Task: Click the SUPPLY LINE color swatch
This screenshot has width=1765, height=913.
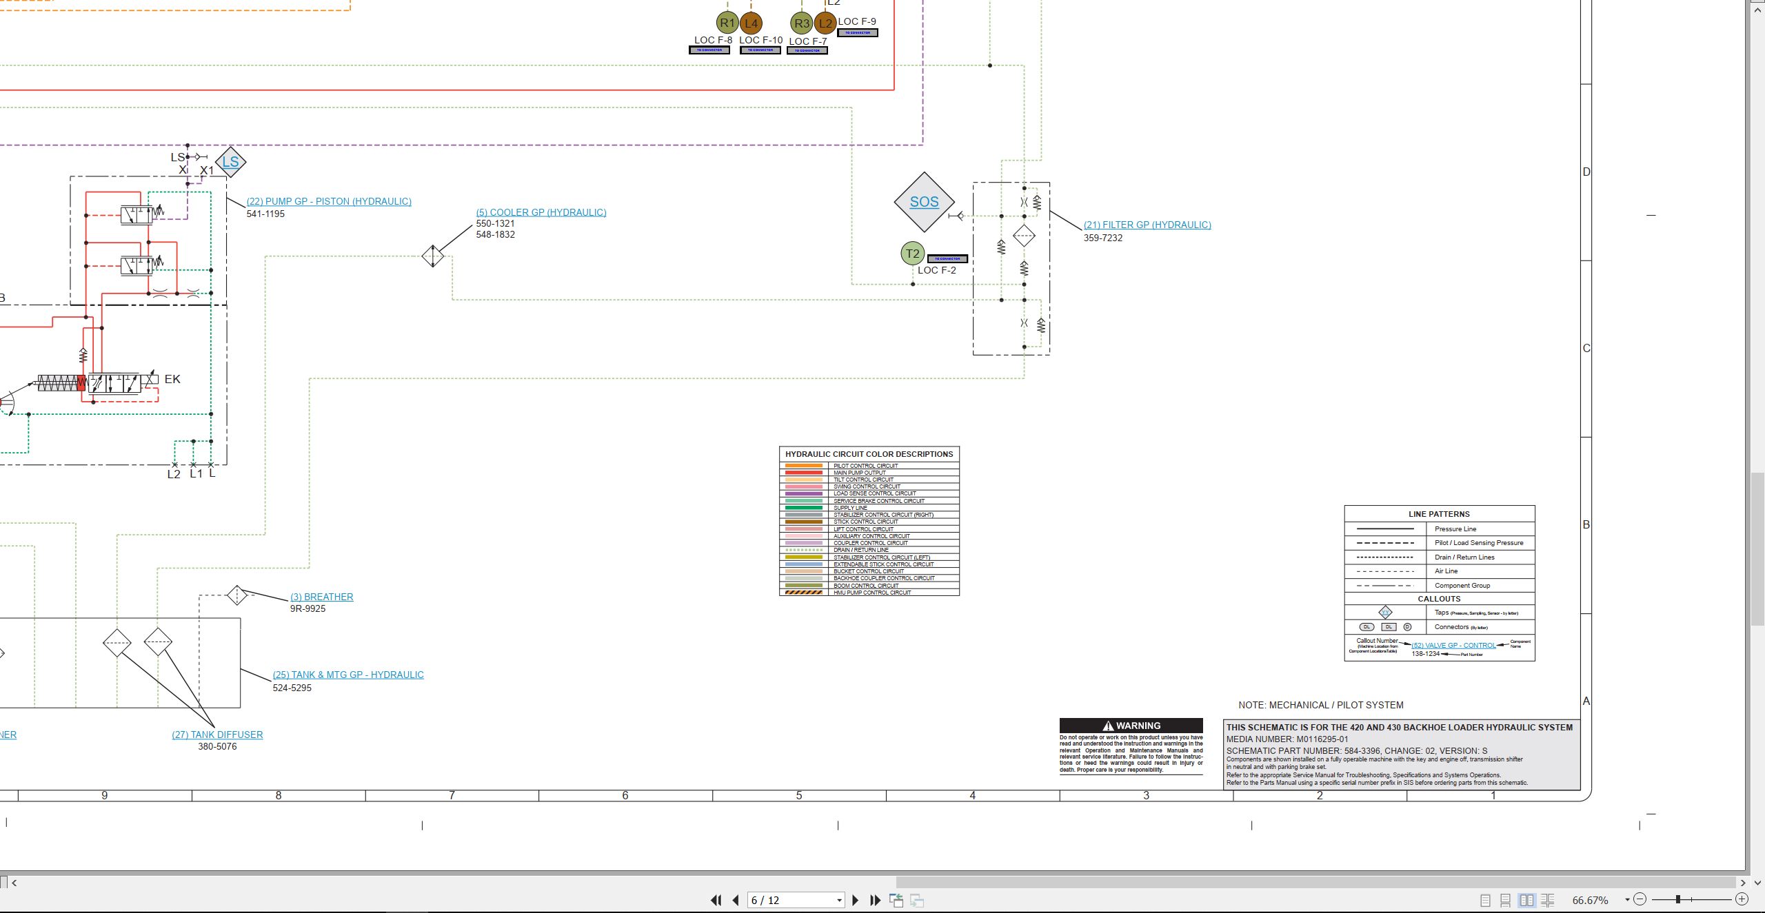Action: coord(804,508)
